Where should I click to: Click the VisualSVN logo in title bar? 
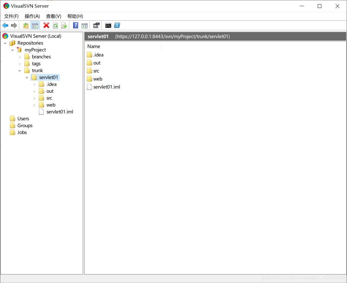pyautogui.click(x=6, y=6)
